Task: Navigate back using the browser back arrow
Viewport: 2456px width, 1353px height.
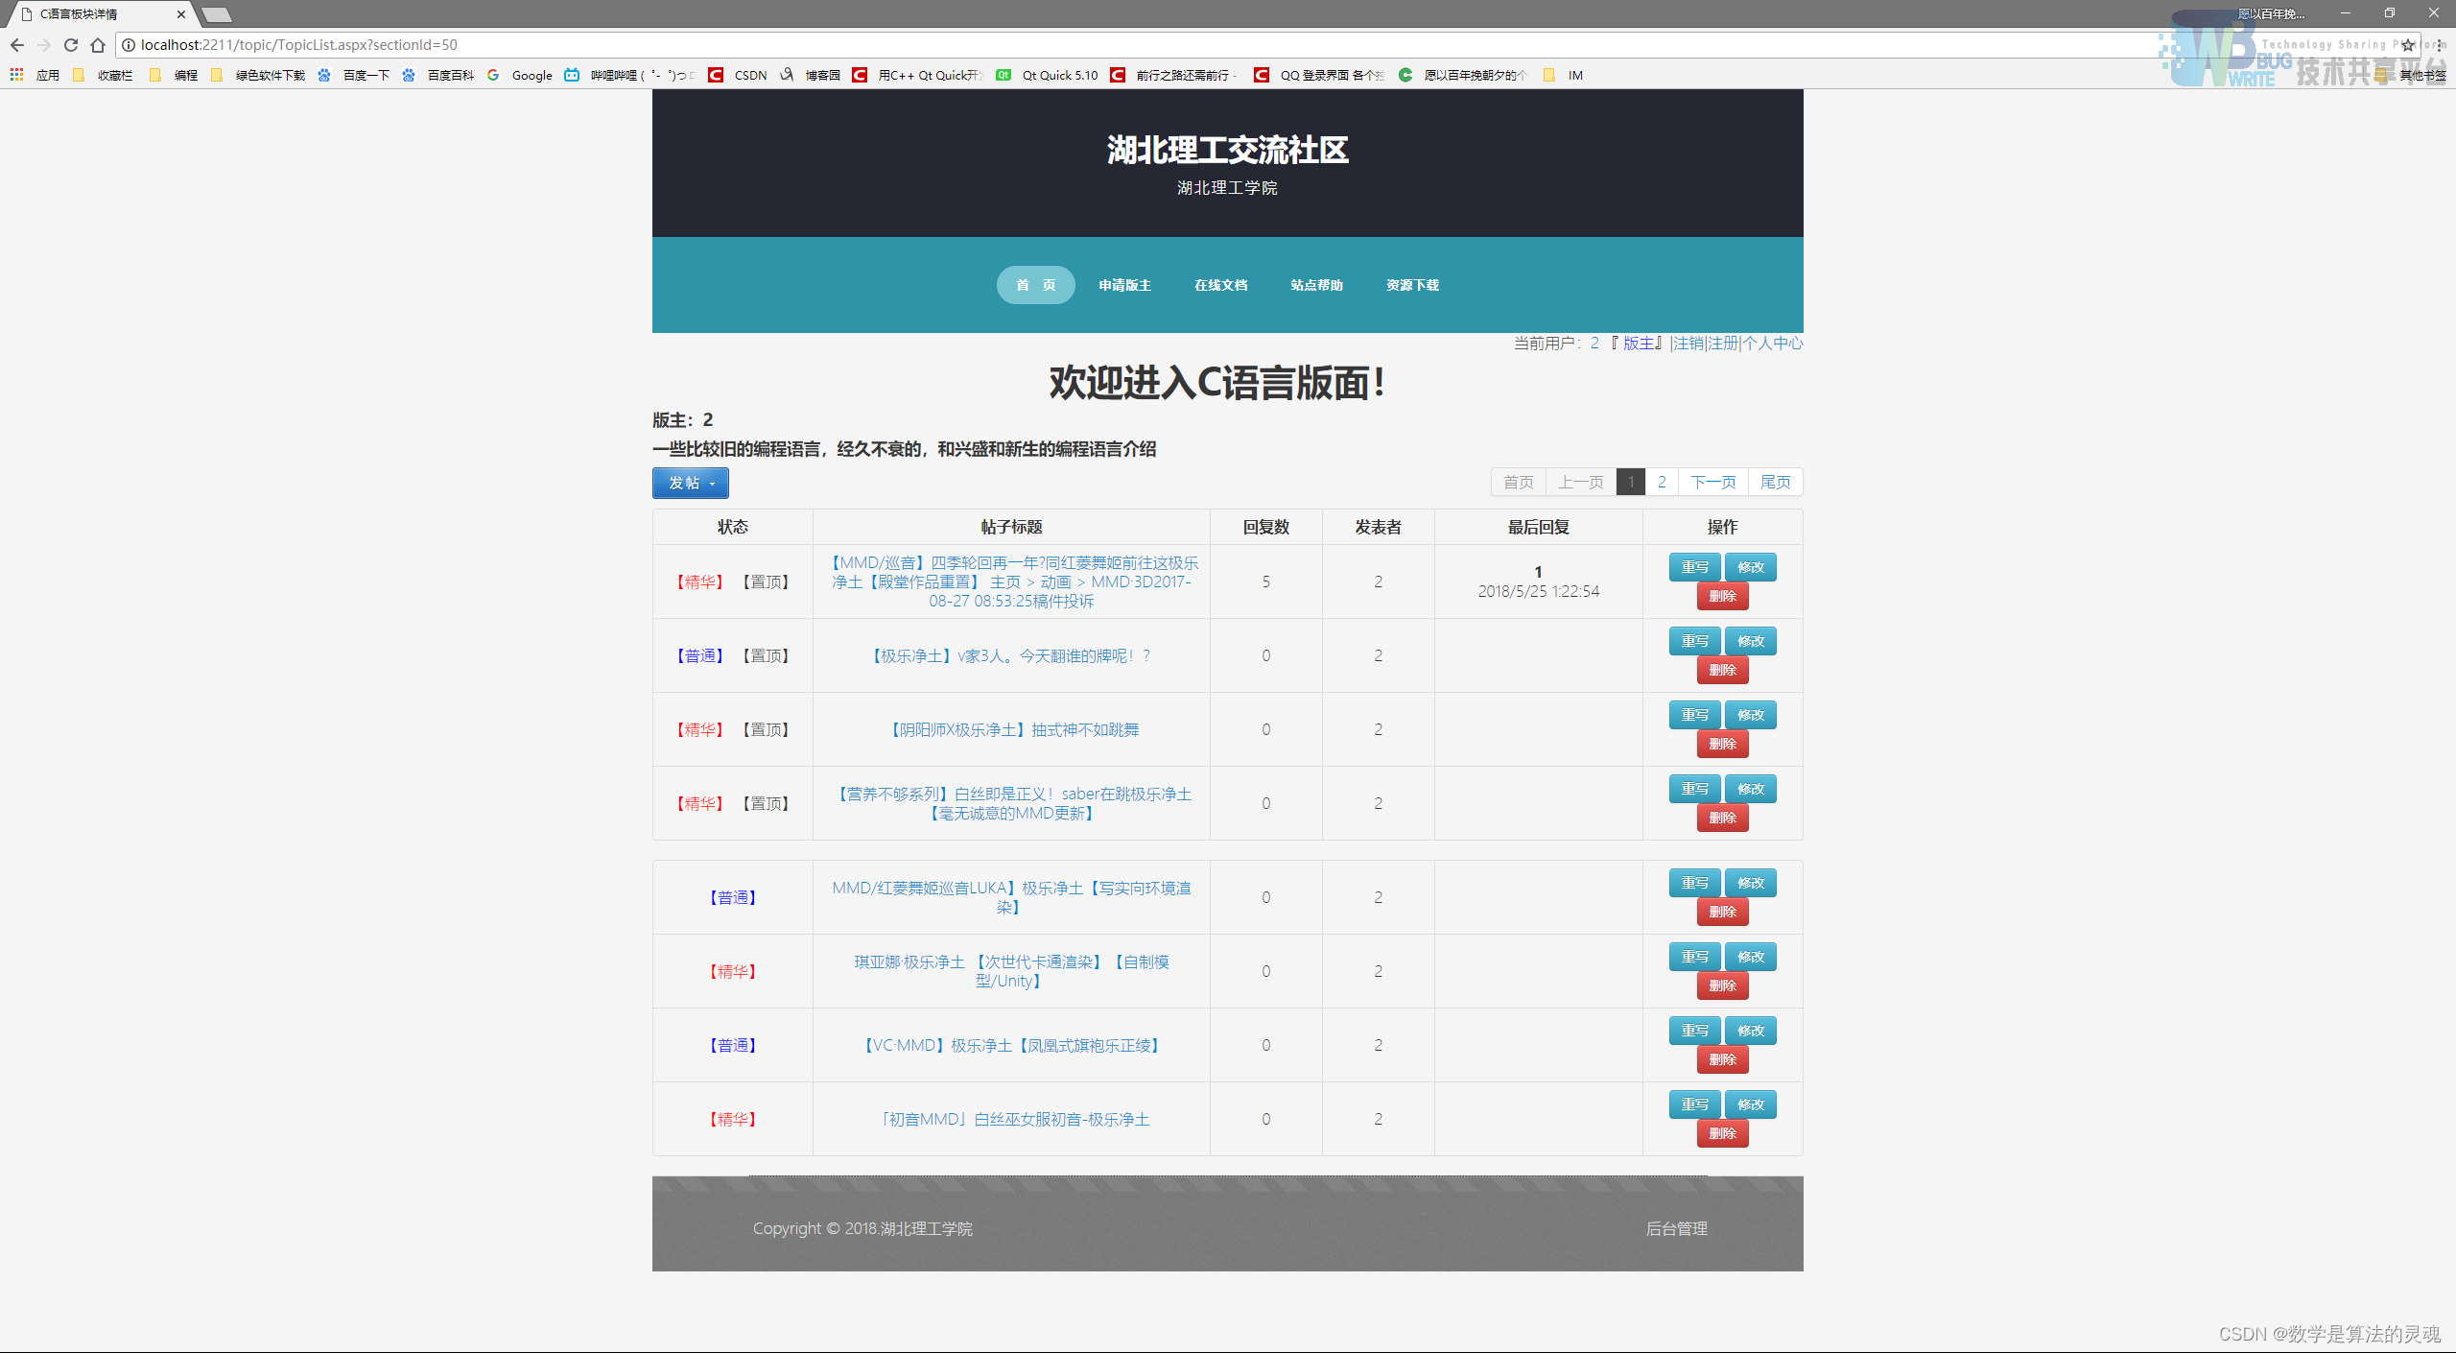Action: 17,45
